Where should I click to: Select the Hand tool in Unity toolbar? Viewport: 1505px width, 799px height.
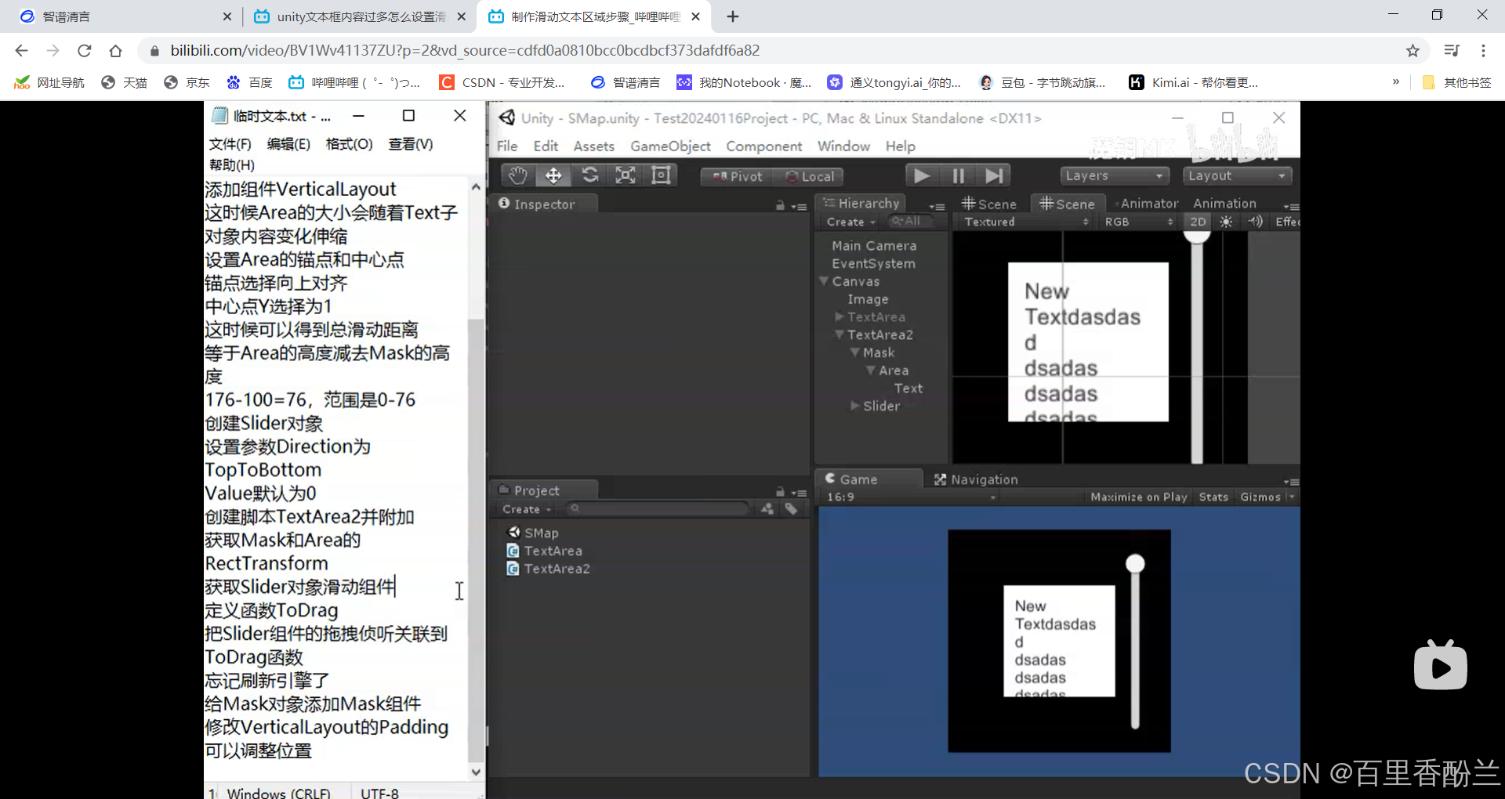pyautogui.click(x=517, y=175)
